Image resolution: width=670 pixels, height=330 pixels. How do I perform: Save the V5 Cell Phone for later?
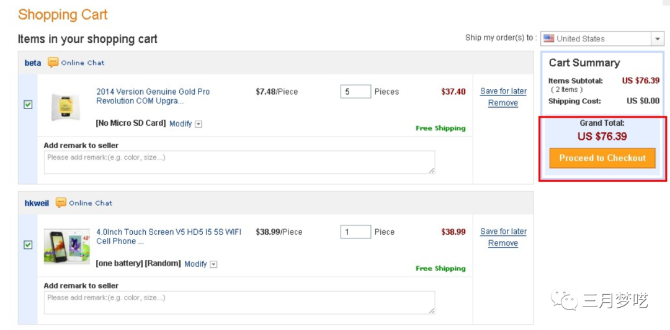coord(503,232)
